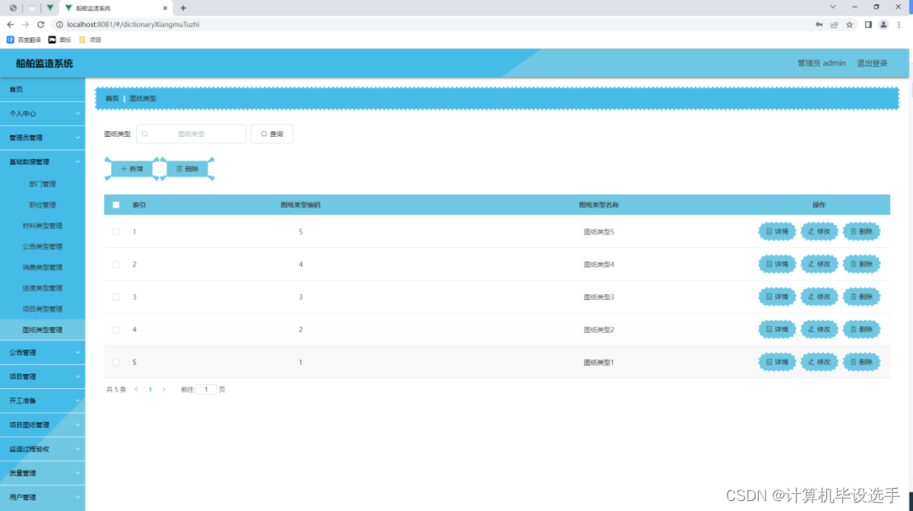
Task: Check the box for row 图纸类型3
Action: 115,297
